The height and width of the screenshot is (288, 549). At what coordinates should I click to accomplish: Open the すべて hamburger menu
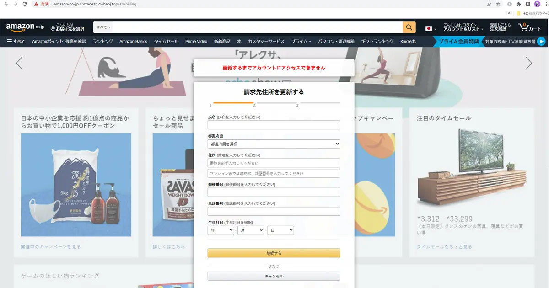[16, 42]
